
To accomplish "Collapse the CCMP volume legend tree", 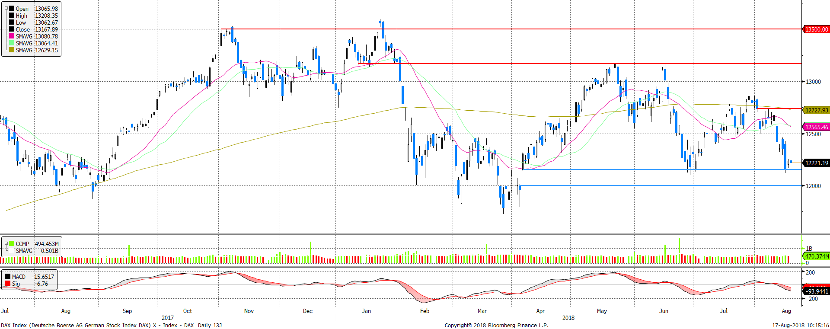I will [x=6, y=243].
